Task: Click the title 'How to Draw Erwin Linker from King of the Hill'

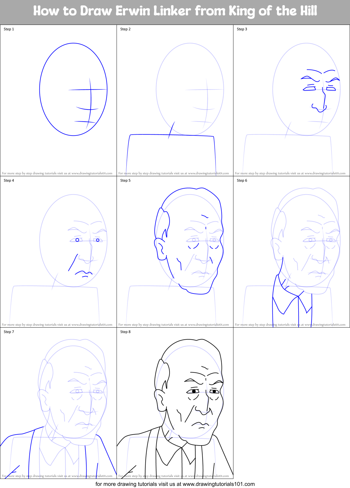Action: [x=175, y=11]
